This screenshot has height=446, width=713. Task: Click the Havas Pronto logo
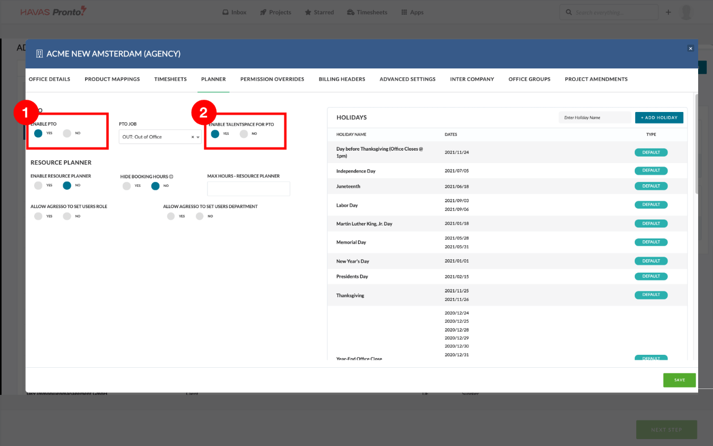click(53, 11)
